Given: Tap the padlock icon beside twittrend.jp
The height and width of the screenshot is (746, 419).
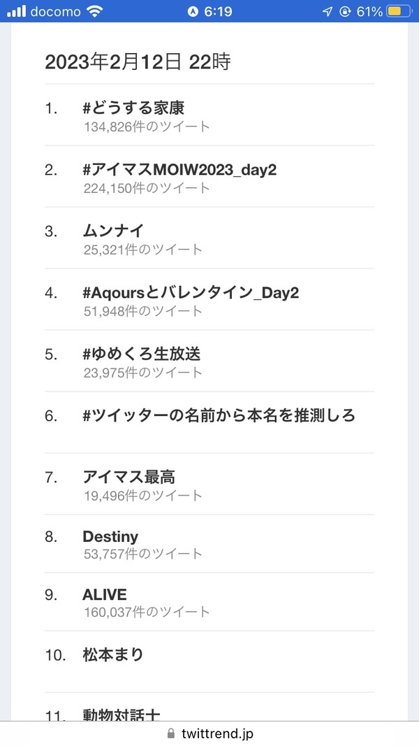Looking at the screenshot, I should point(171,733).
